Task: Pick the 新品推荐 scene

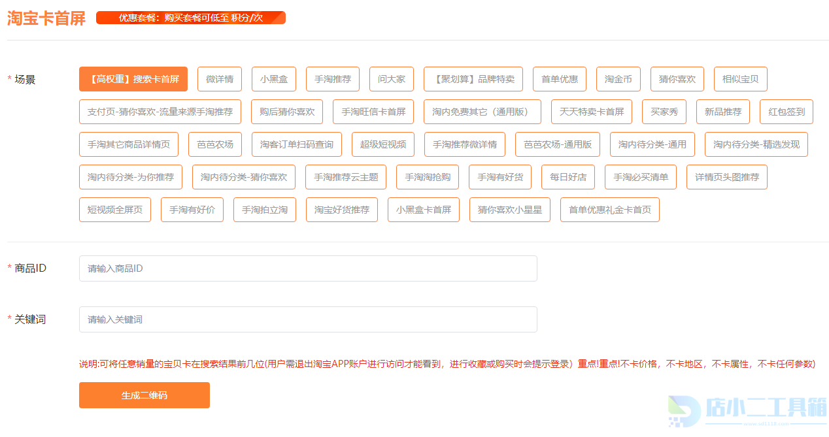Action: click(x=723, y=112)
